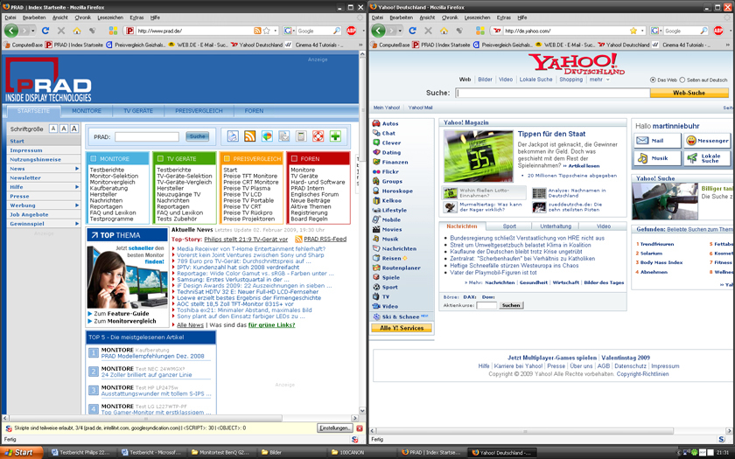
Task: Open Yahoo Mail icon button
Action: pyautogui.click(x=657, y=141)
